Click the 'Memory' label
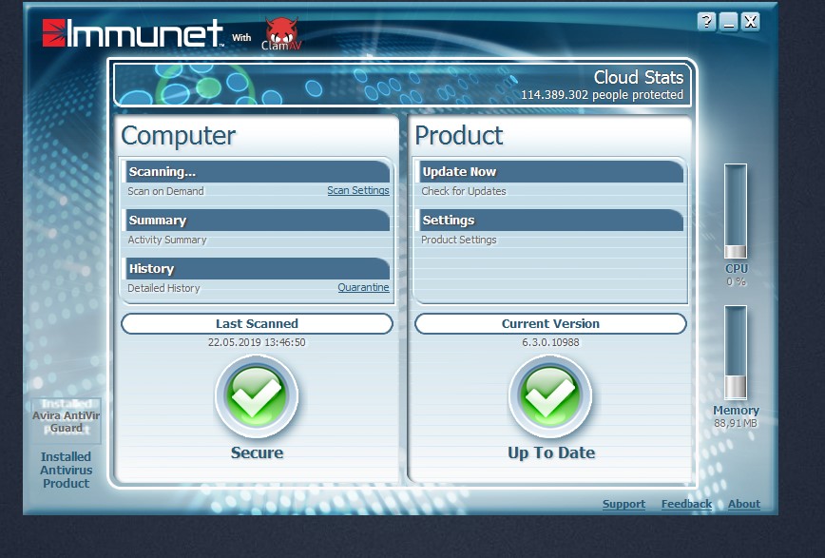The image size is (825, 558). click(x=736, y=410)
